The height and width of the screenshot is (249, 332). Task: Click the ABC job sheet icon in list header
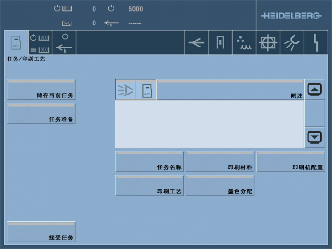(x=146, y=89)
